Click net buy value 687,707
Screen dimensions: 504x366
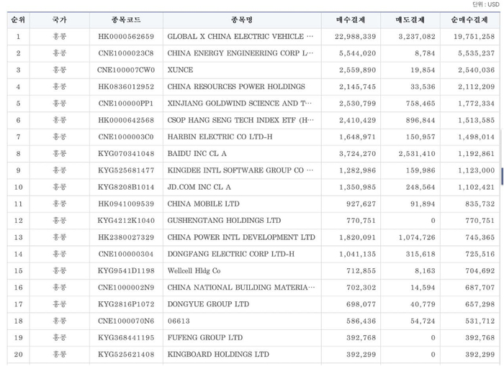[480, 287]
